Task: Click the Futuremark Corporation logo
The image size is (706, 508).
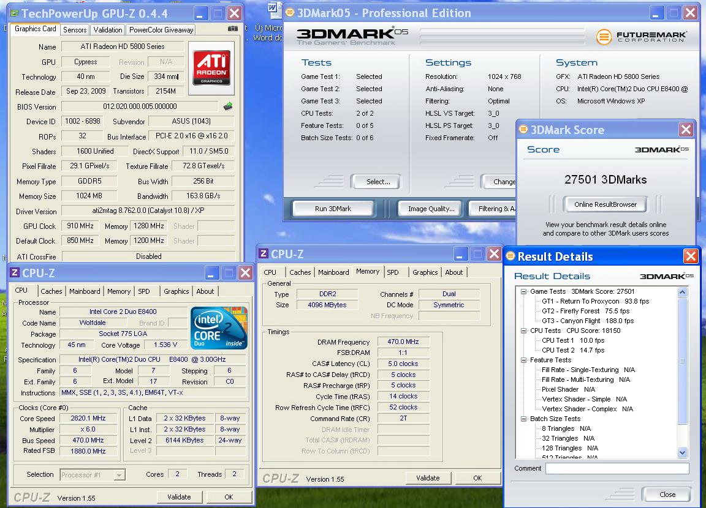Action: (642, 36)
